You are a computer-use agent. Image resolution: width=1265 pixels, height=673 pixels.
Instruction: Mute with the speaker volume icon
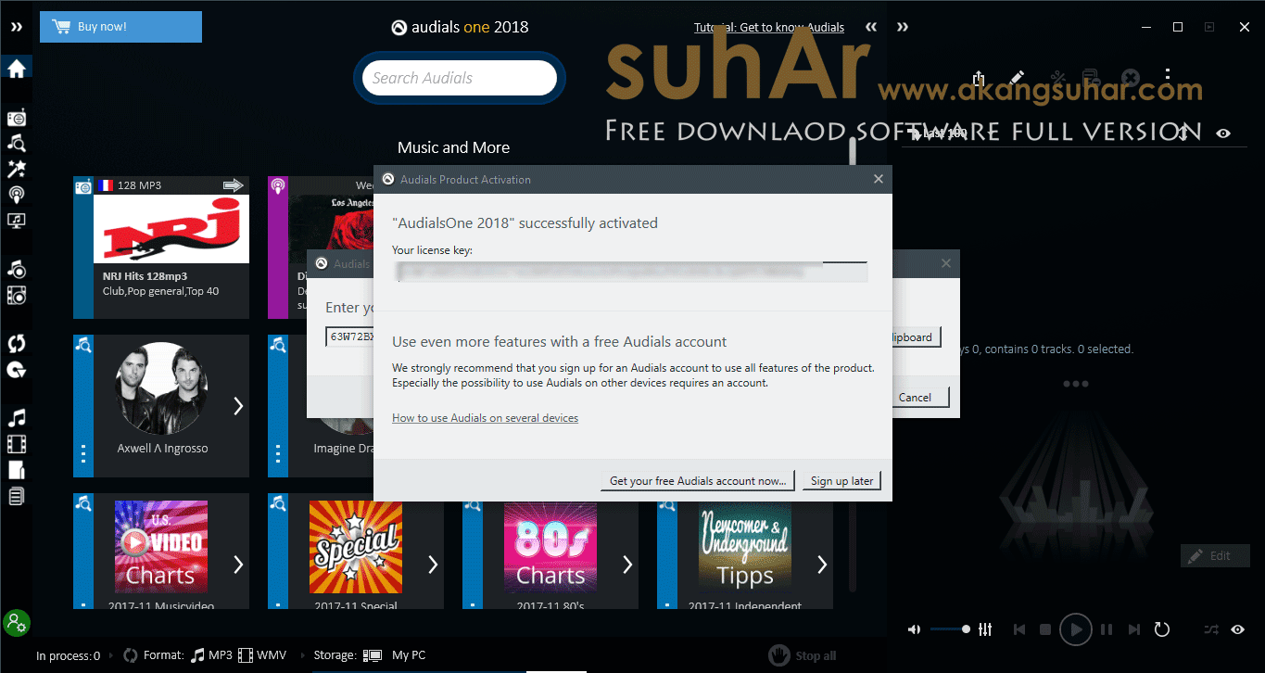pos(914,629)
